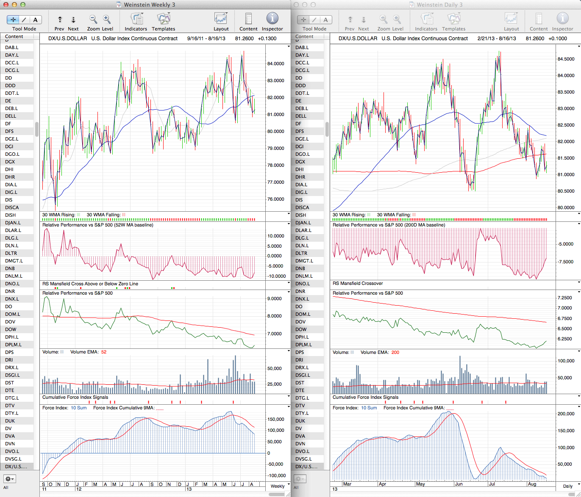Open the Inspector in Weekly window
The image size is (581, 497).
(272, 19)
